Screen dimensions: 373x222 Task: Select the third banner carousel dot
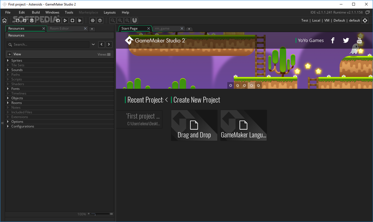(245, 85)
